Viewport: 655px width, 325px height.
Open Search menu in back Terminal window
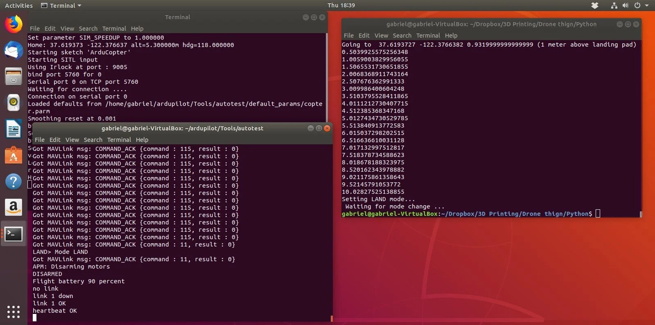point(88,29)
